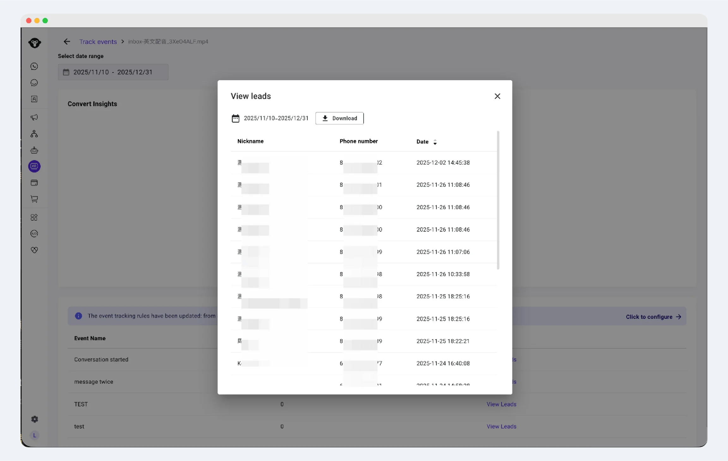728x461 pixels.
Task: Click the Convert Insights heading
Action: coord(92,104)
